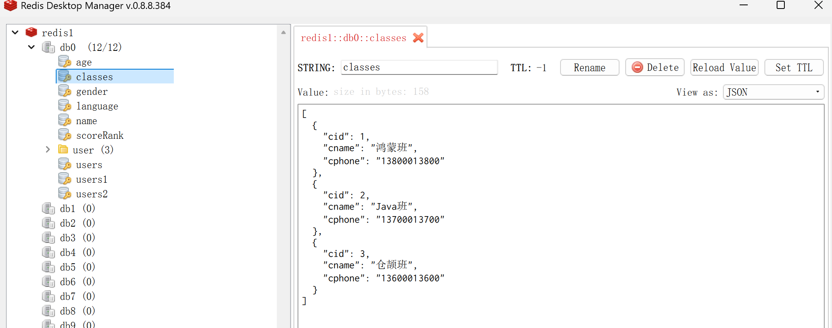Select the redis1 connection label
This screenshot has width=832, height=328.
point(57,33)
